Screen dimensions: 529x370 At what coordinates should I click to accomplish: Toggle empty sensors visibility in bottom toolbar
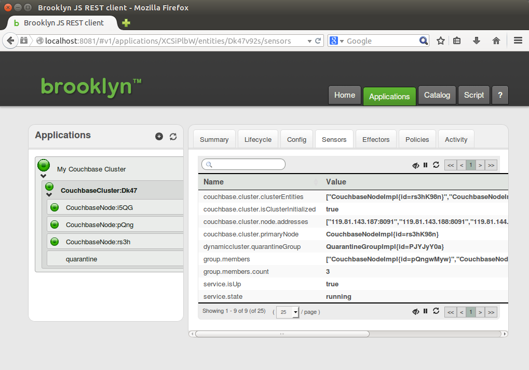416,311
